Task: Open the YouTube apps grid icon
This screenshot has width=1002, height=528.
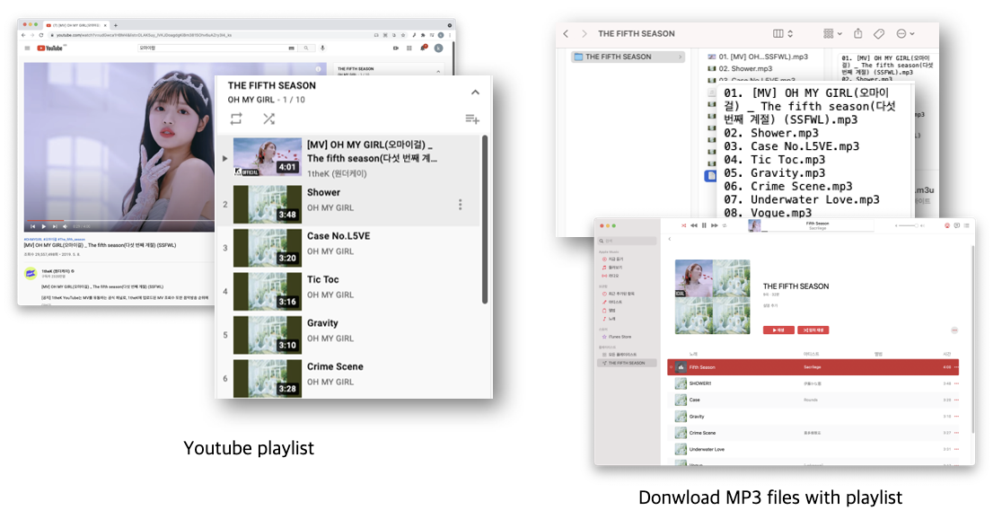Action: pos(409,48)
